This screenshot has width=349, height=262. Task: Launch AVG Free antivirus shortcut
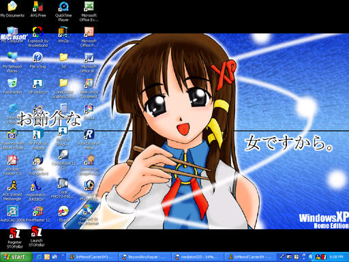tap(37, 6)
